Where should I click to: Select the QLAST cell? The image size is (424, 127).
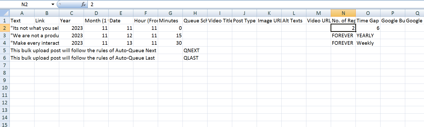[x=195, y=58]
